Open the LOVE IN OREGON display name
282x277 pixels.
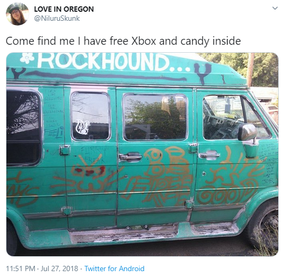click(64, 9)
